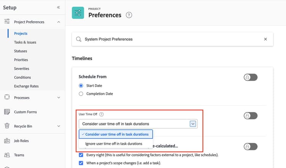Clear the search with the X icon
This screenshot has height=168, width=286.
265,39
